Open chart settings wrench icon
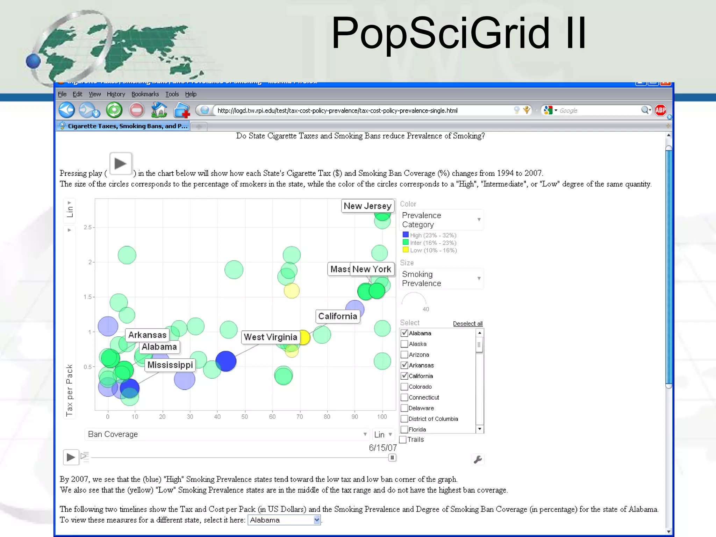 coord(478,459)
